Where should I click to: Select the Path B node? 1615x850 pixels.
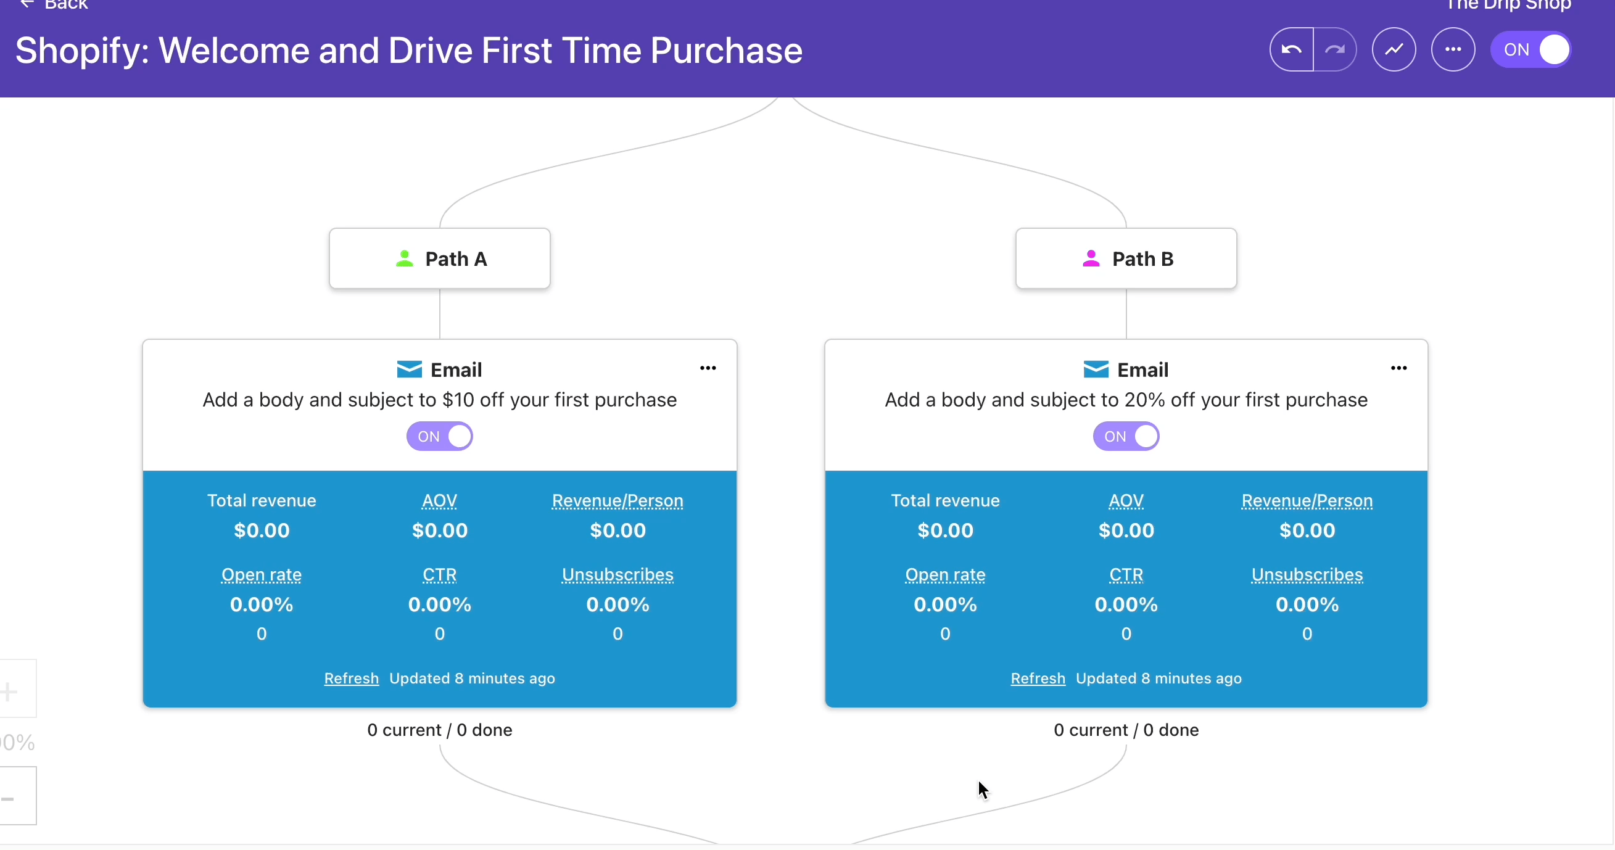[x=1126, y=259]
